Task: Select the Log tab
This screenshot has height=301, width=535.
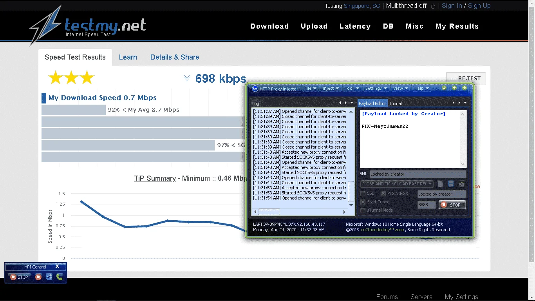Action: tap(256, 103)
